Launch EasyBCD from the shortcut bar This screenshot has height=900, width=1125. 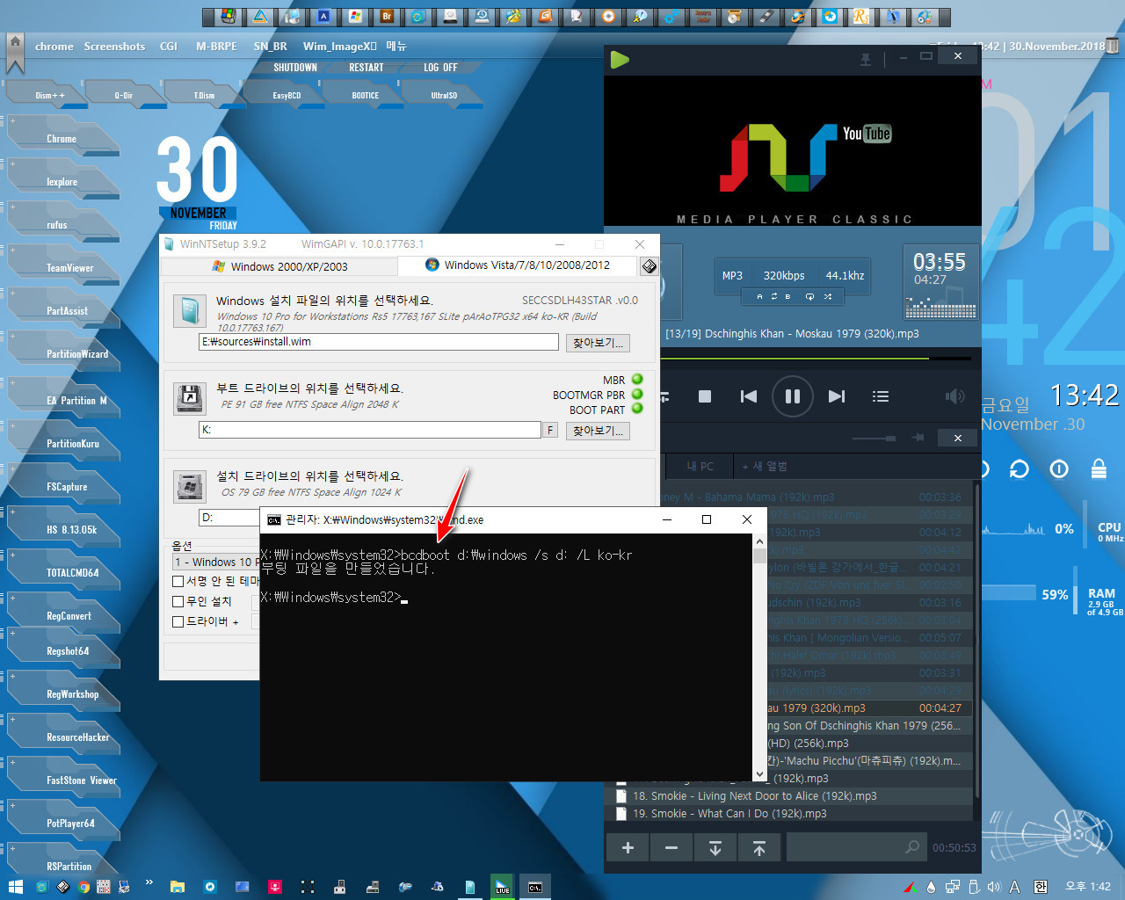pyautogui.click(x=287, y=95)
